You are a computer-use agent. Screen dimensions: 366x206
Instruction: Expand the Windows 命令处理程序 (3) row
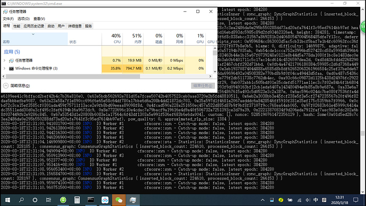click(x=4, y=68)
